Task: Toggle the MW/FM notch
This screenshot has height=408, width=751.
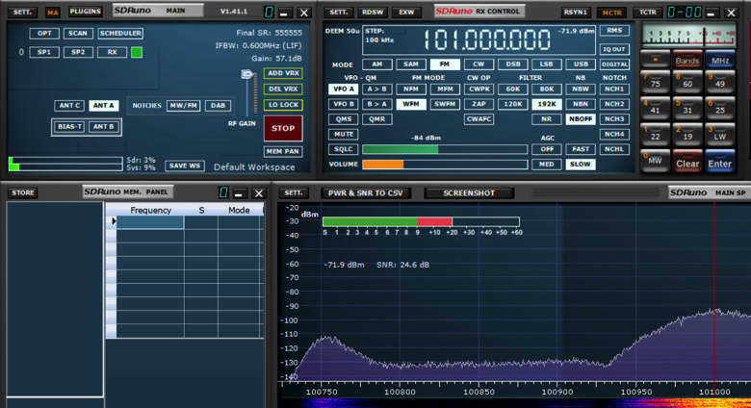Action: [x=184, y=105]
